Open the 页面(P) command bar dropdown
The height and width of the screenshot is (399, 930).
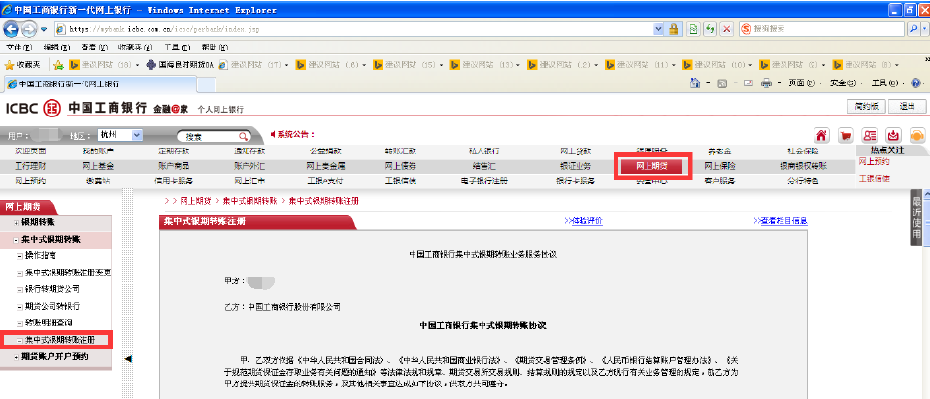tap(805, 83)
